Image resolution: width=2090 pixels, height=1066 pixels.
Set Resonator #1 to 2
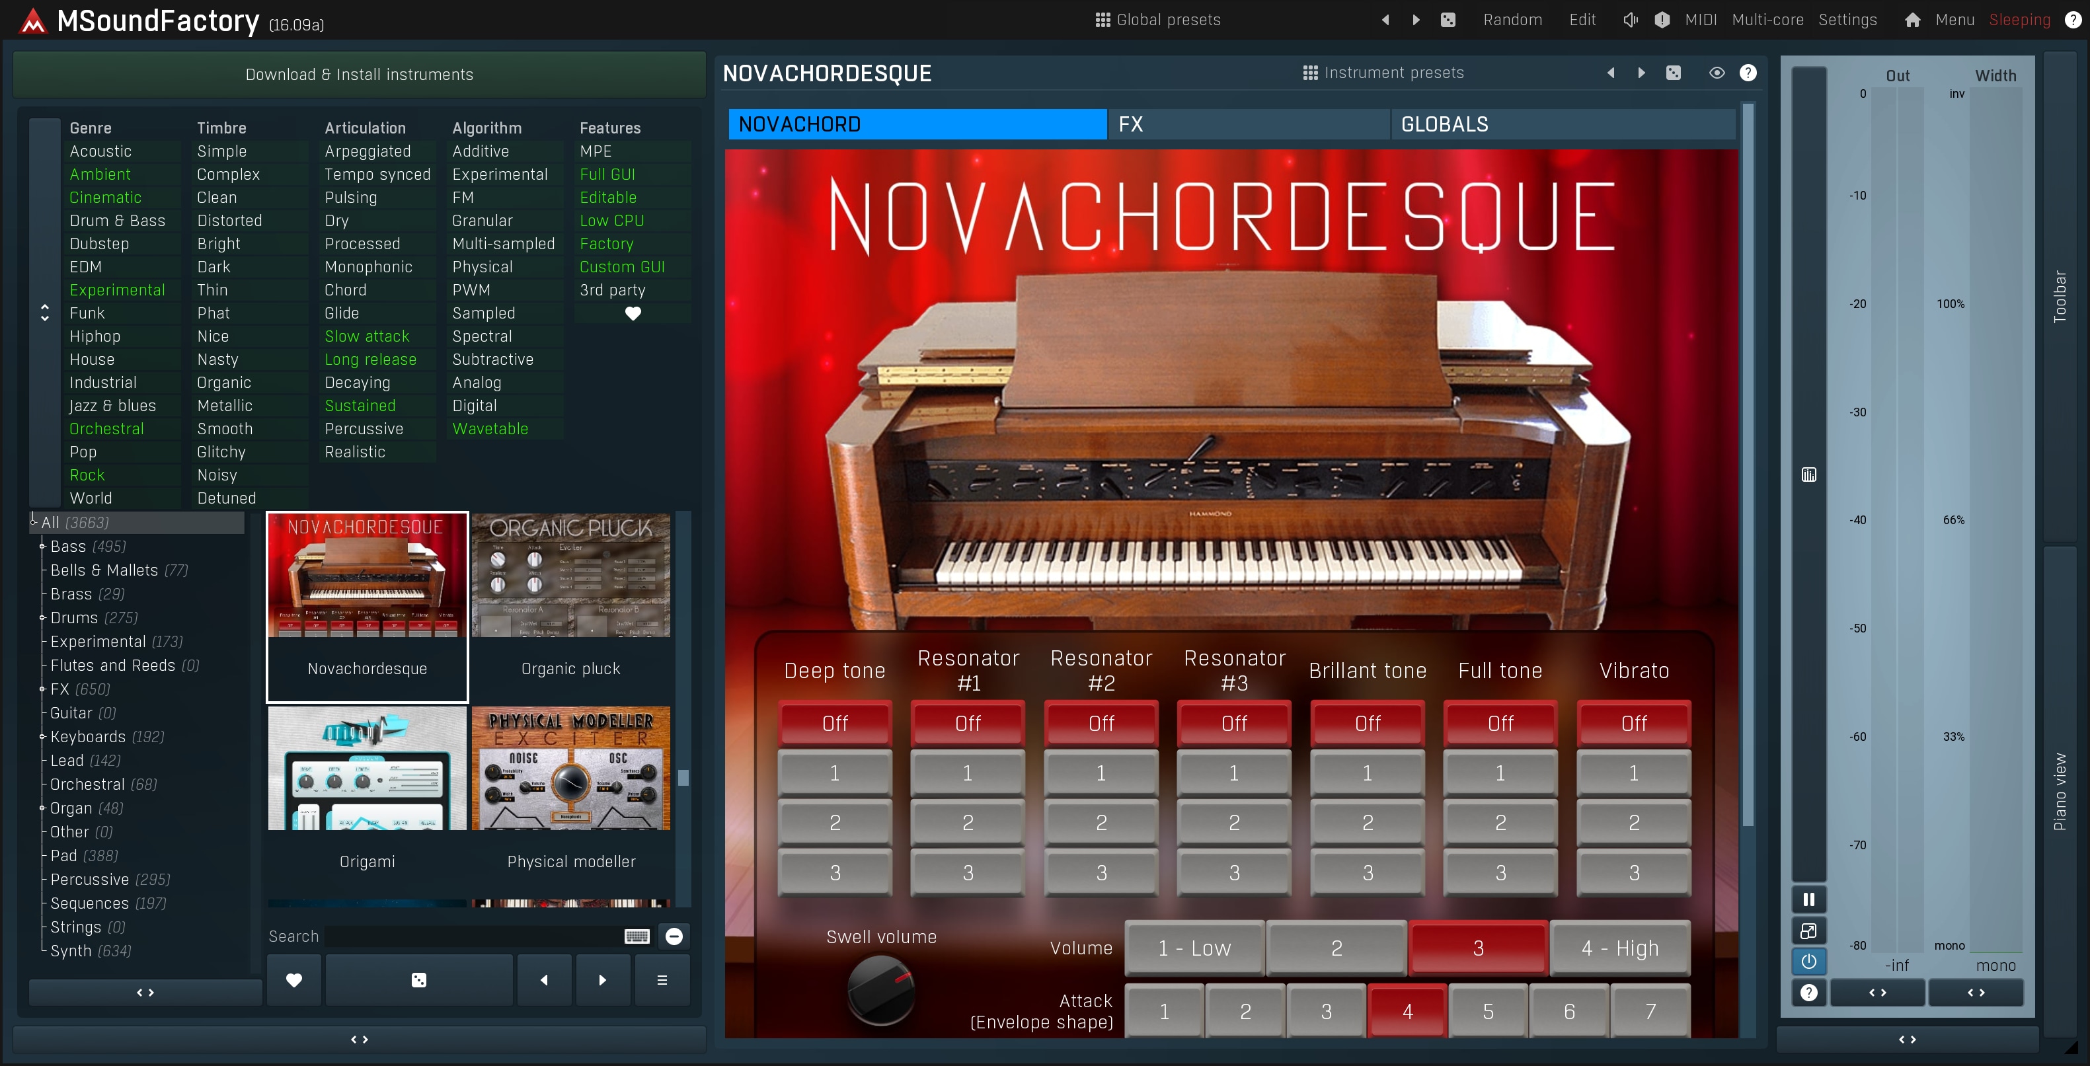tap(968, 823)
